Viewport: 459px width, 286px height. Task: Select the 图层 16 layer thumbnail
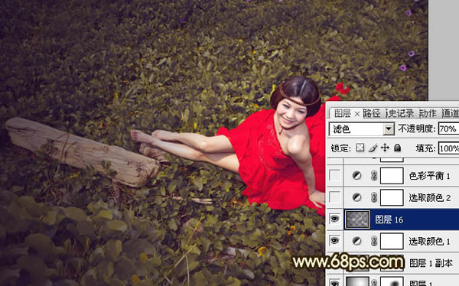click(357, 219)
